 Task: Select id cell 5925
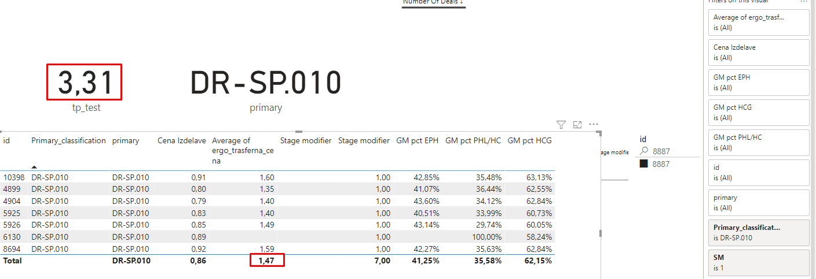click(12, 213)
